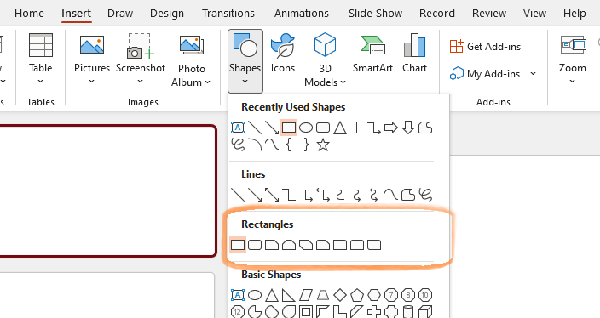
Task: Select Curved Double-Arrow connector in Lines
Action: [x=373, y=195]
